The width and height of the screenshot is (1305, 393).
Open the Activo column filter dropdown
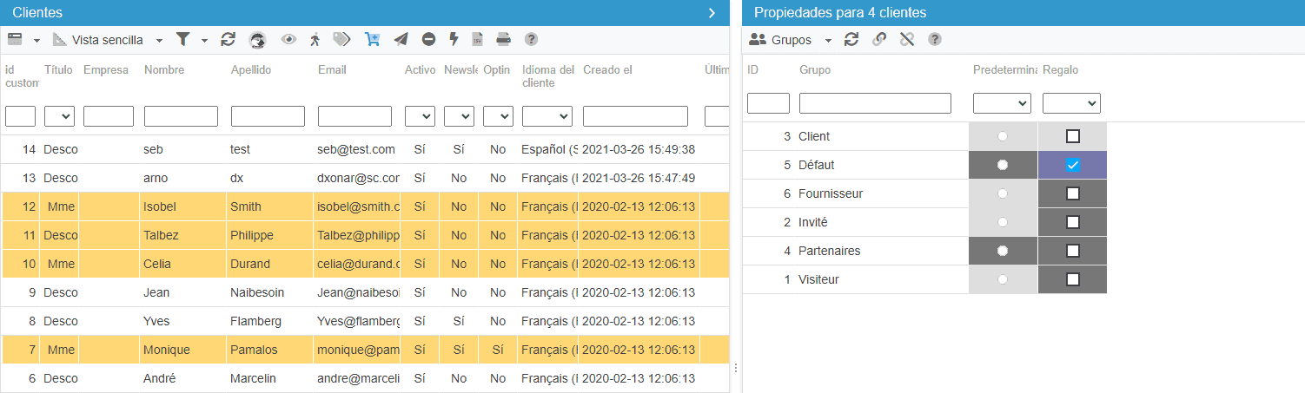click(x=420, y=116)
